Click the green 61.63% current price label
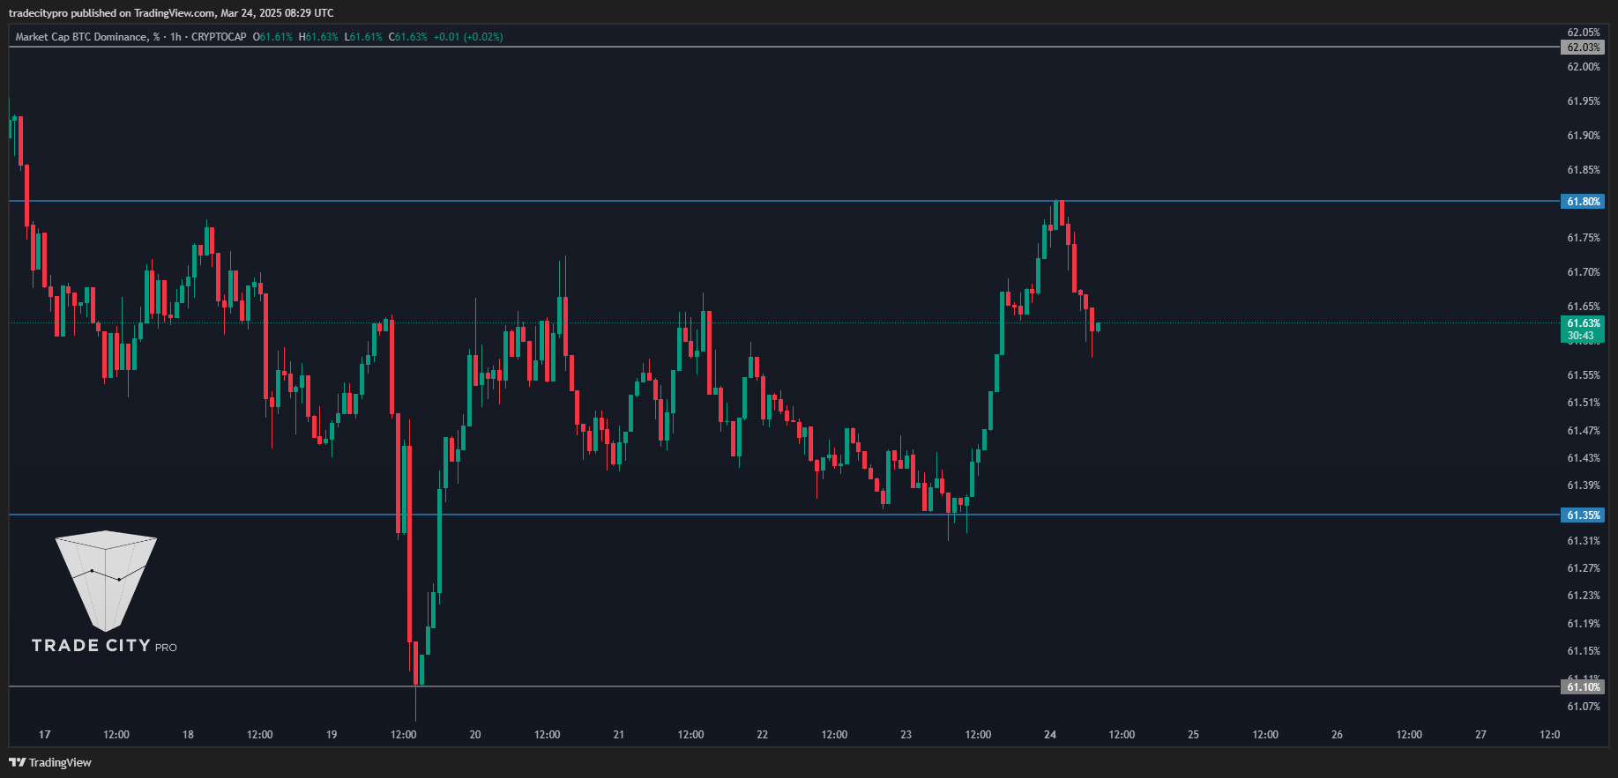 (x=1583, y=323)
